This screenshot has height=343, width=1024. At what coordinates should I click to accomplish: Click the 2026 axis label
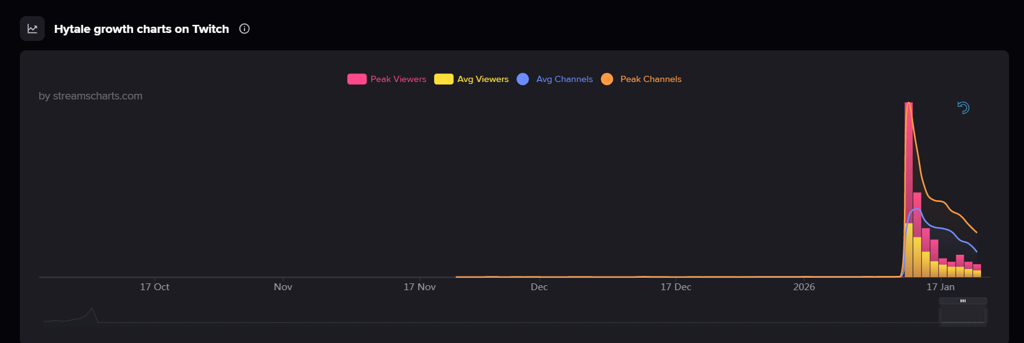(804, 287)
